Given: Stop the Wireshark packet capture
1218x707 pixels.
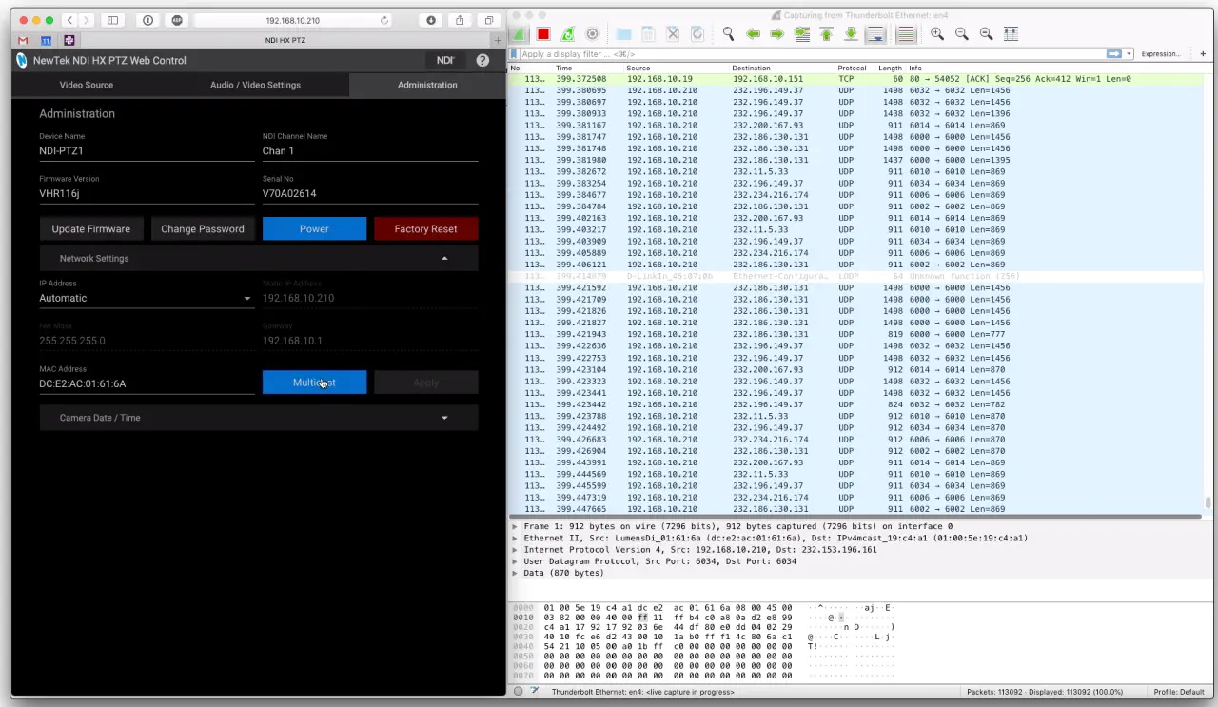Looking at the screenshot, I should [x=543, y=34].
